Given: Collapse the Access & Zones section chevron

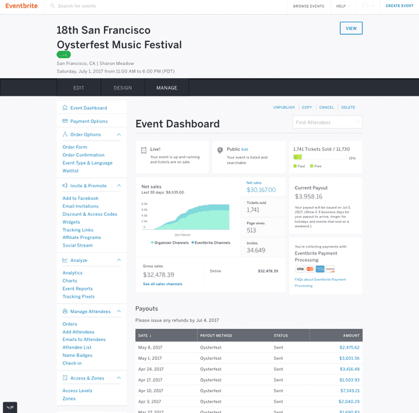Looking at the screenshot, I should coord(119,377).
